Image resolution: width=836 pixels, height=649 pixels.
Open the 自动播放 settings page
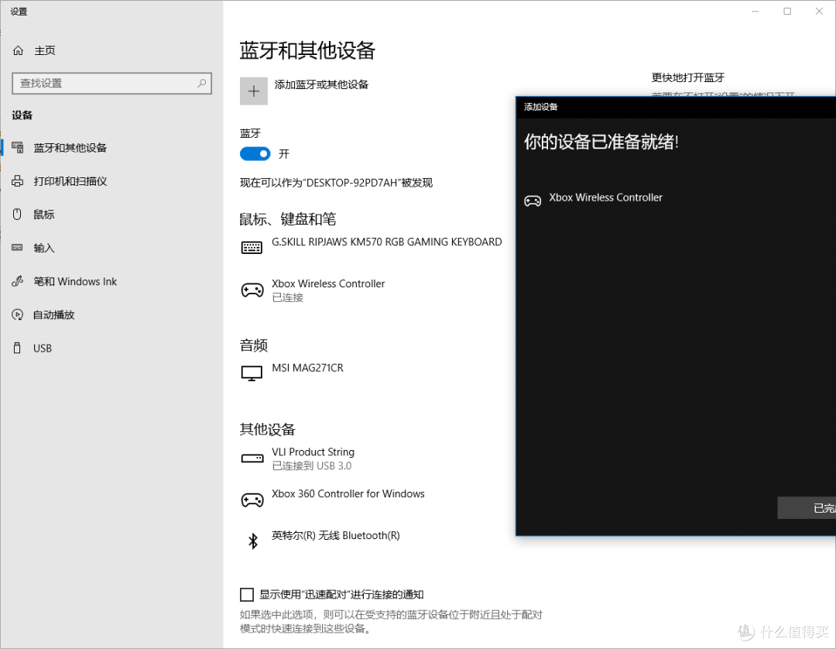(112, 314)
